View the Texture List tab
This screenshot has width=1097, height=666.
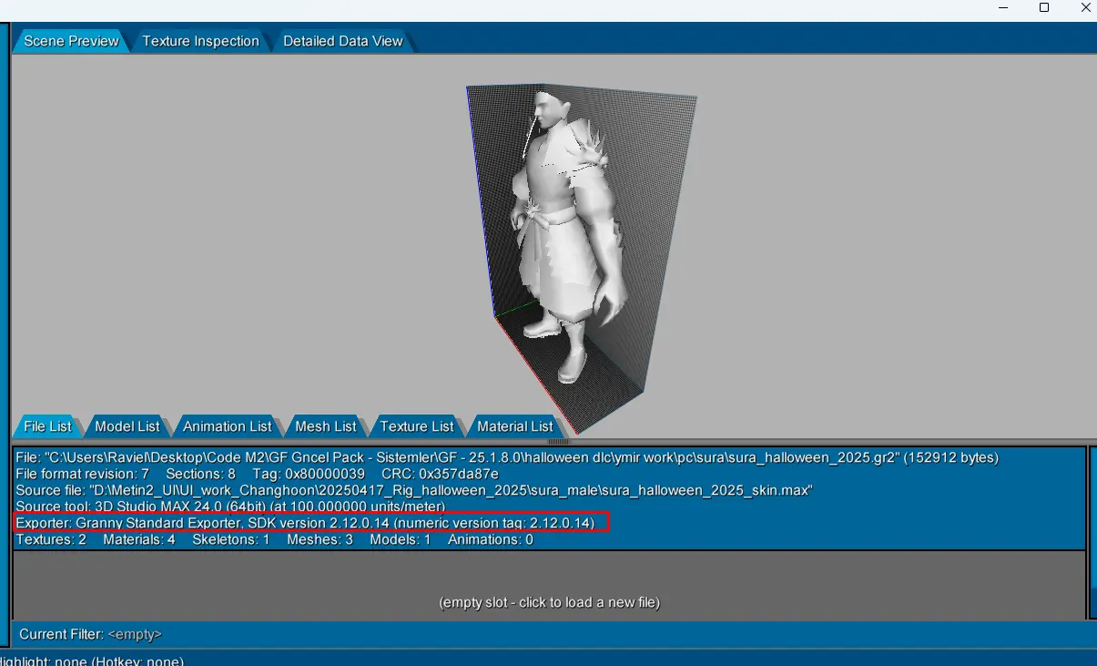pyautogui.click(x=416, y=426)
